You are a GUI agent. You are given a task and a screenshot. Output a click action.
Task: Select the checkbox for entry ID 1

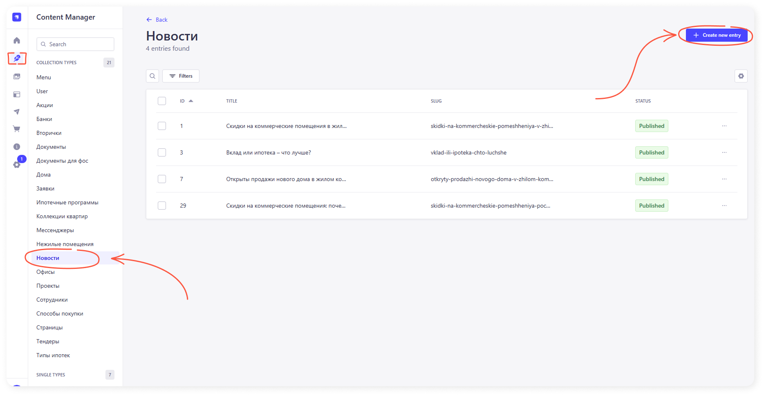(162, 126)
